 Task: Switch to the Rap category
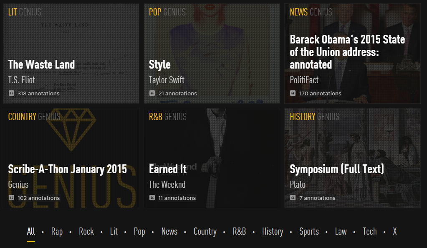(57, 231)
